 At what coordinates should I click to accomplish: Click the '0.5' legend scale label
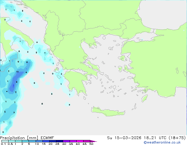(10, 144)
